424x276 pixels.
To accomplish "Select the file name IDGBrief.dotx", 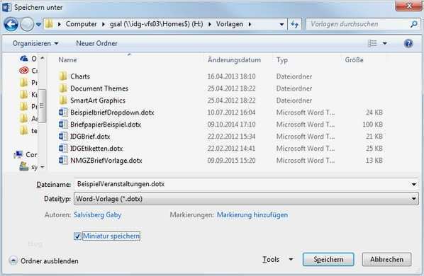I will pyautogui.click(x=90, y=137).
